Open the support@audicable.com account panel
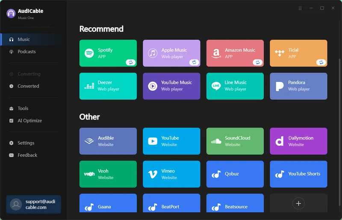The image size is (342, 220). (34, 204)
